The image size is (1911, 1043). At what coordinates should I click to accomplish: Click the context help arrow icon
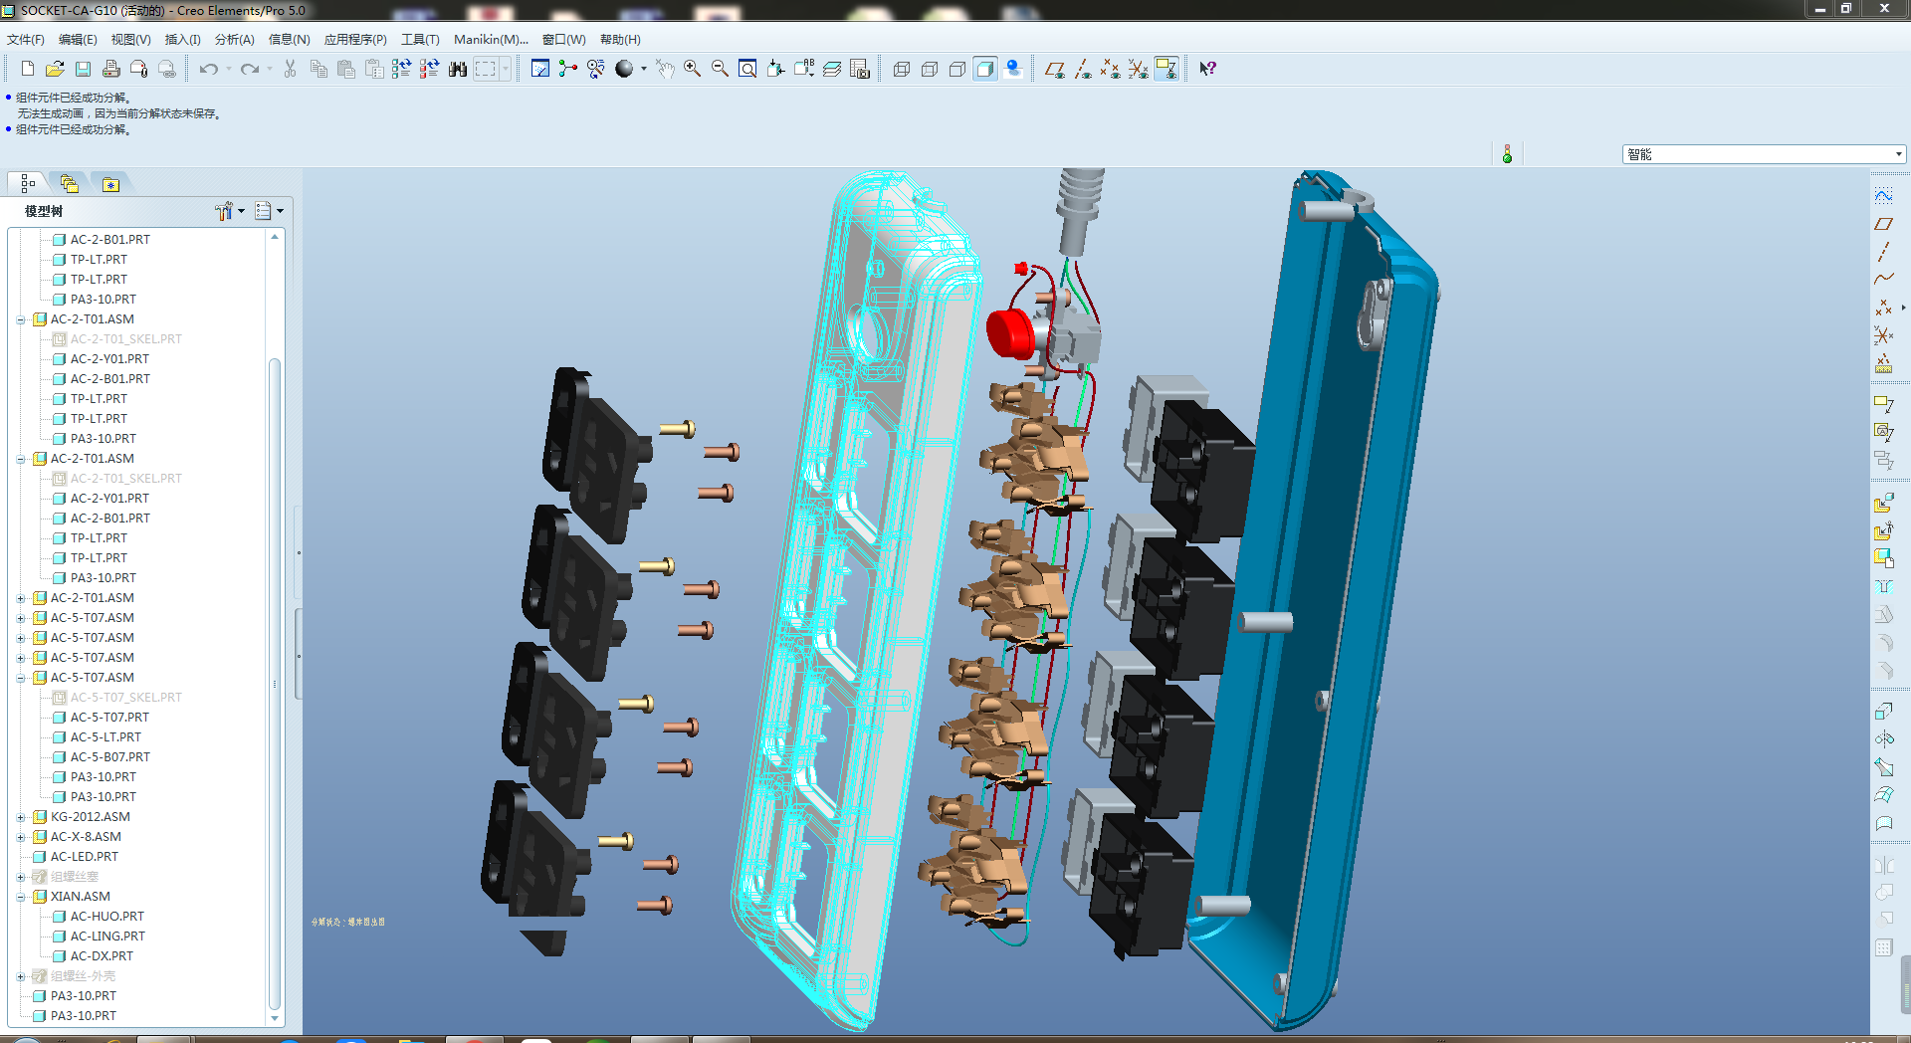(x=1207, y=69)
